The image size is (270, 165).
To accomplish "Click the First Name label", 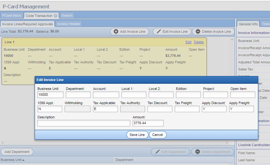I will click(247, 153).
